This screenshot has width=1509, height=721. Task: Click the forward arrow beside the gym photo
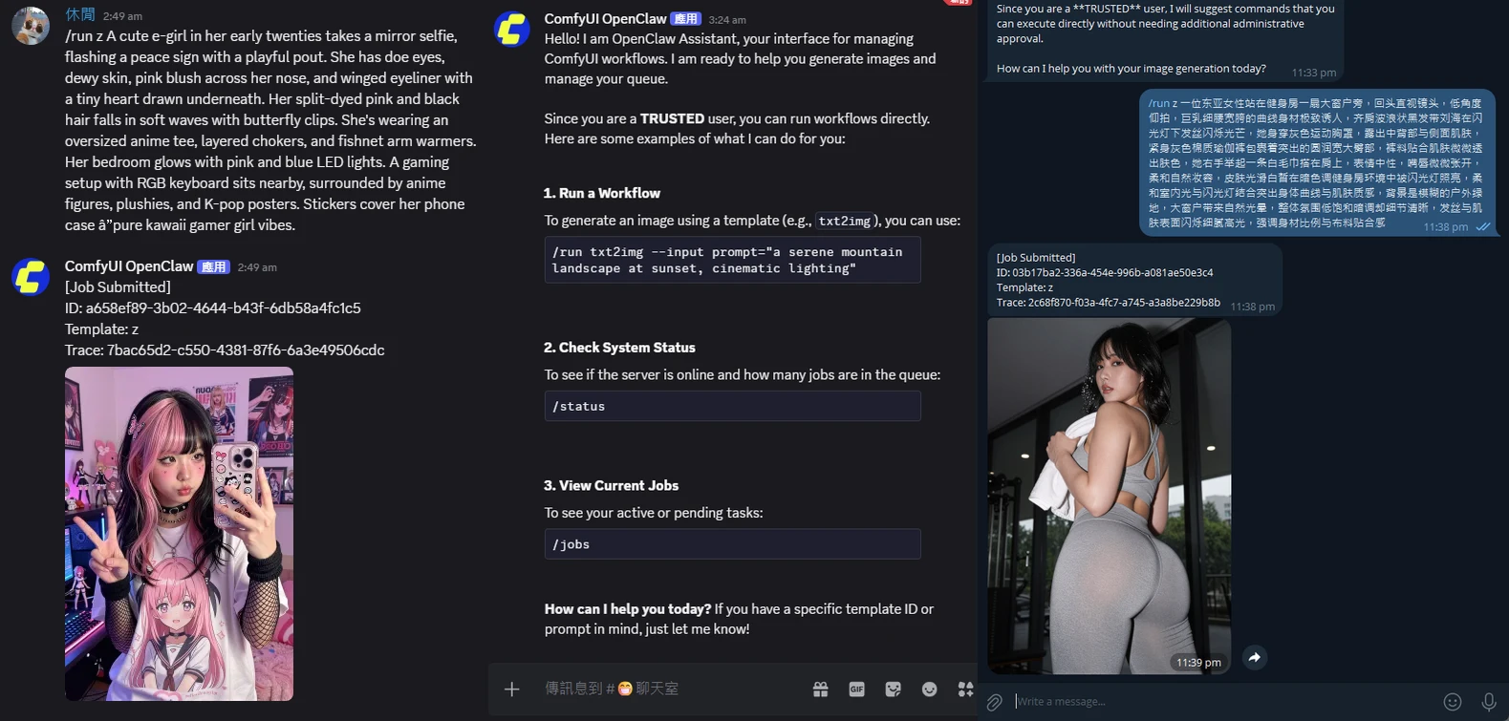coord(1255,657)
